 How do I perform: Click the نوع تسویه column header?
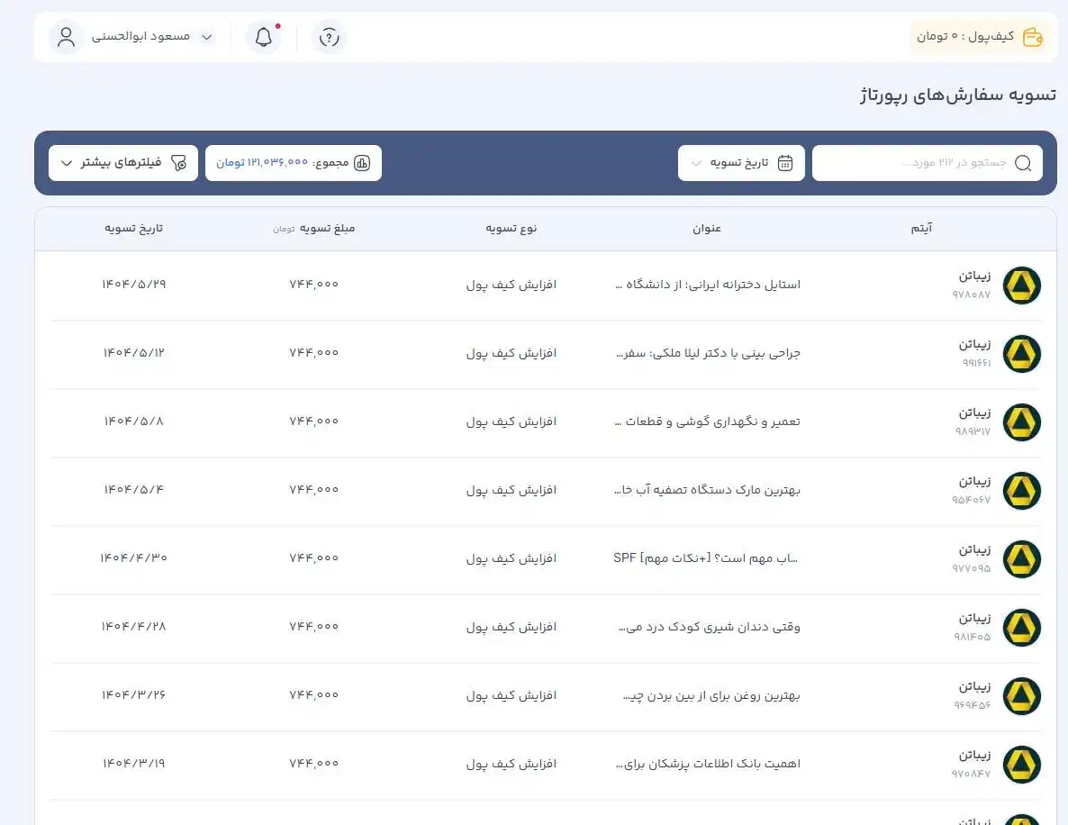pyautogui.click(x=511, y=229)
